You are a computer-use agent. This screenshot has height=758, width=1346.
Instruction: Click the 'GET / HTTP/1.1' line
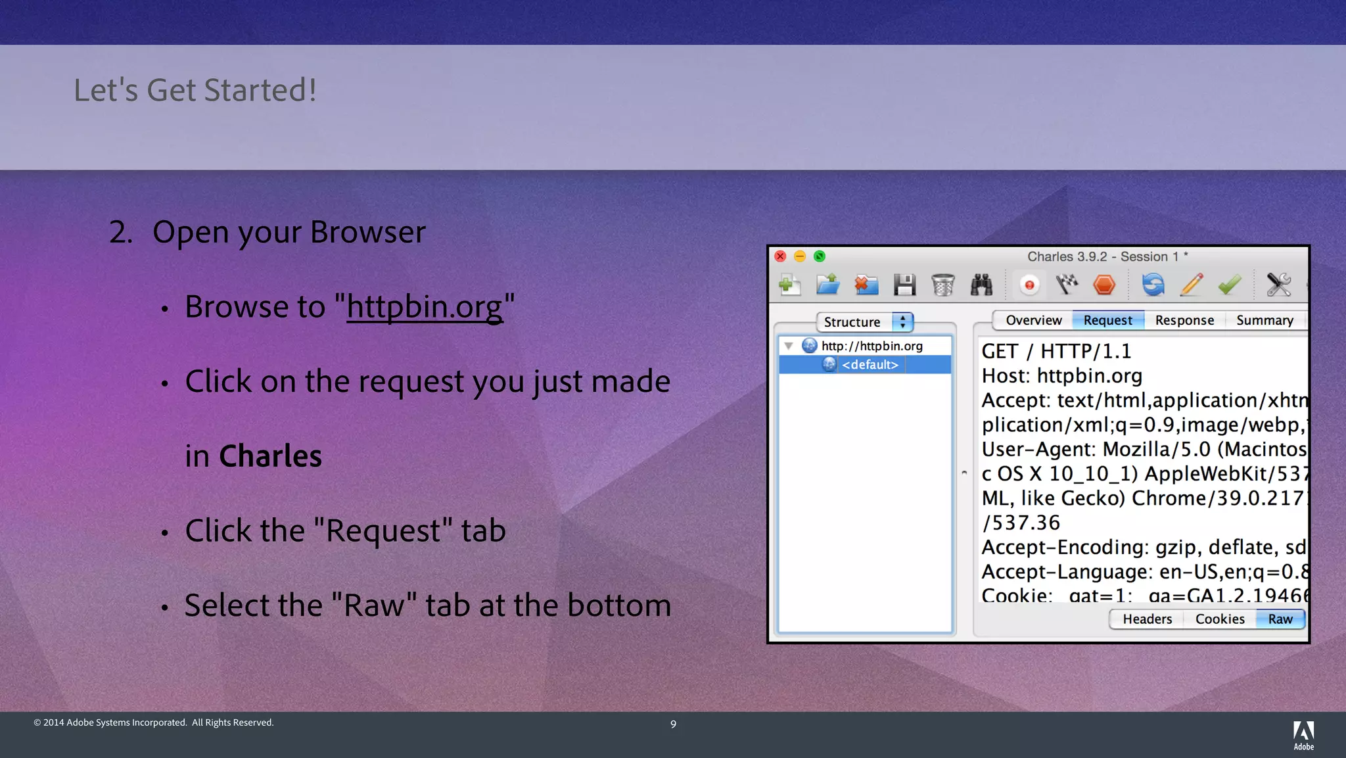pos(1056,352)
